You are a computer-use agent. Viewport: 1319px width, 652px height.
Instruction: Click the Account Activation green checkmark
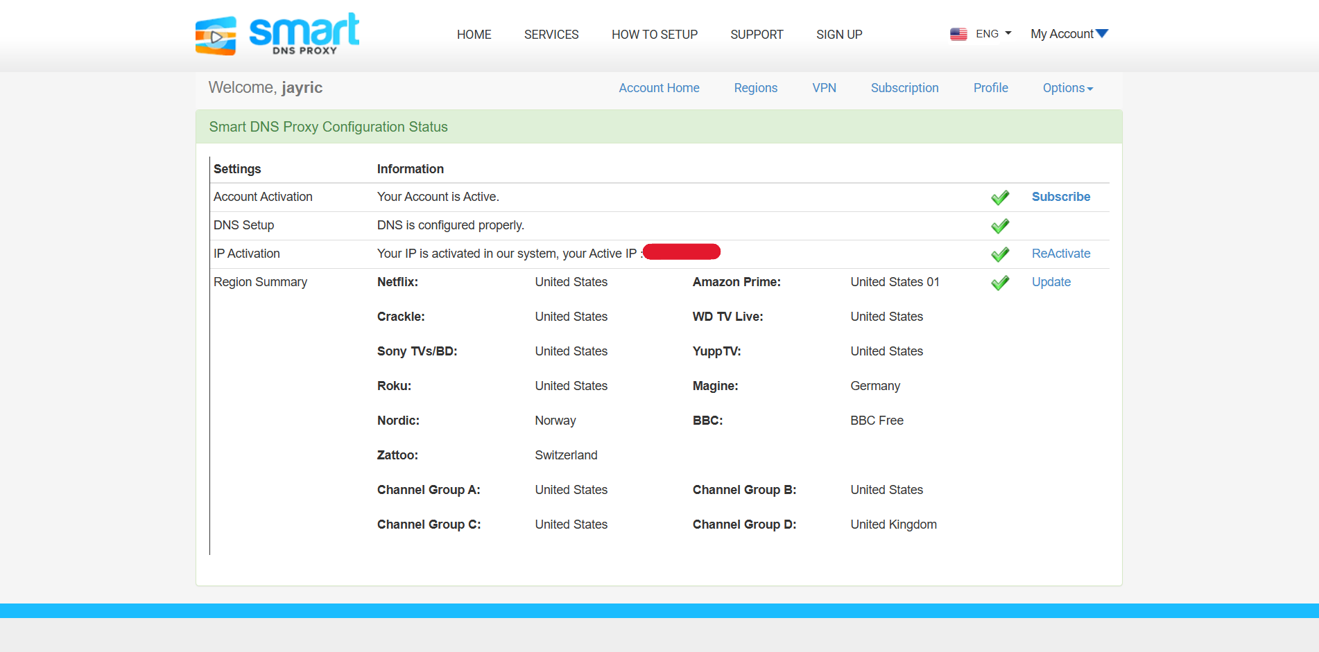pos(1000,197)
